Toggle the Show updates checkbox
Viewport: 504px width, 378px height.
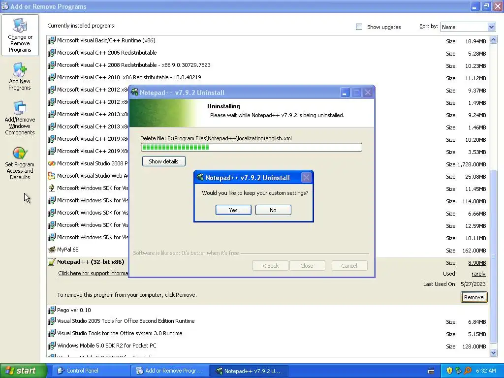point(359,27)
